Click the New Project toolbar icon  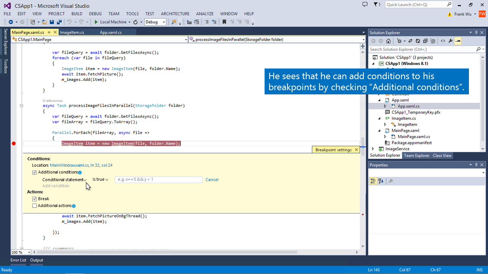coord(32,22)
